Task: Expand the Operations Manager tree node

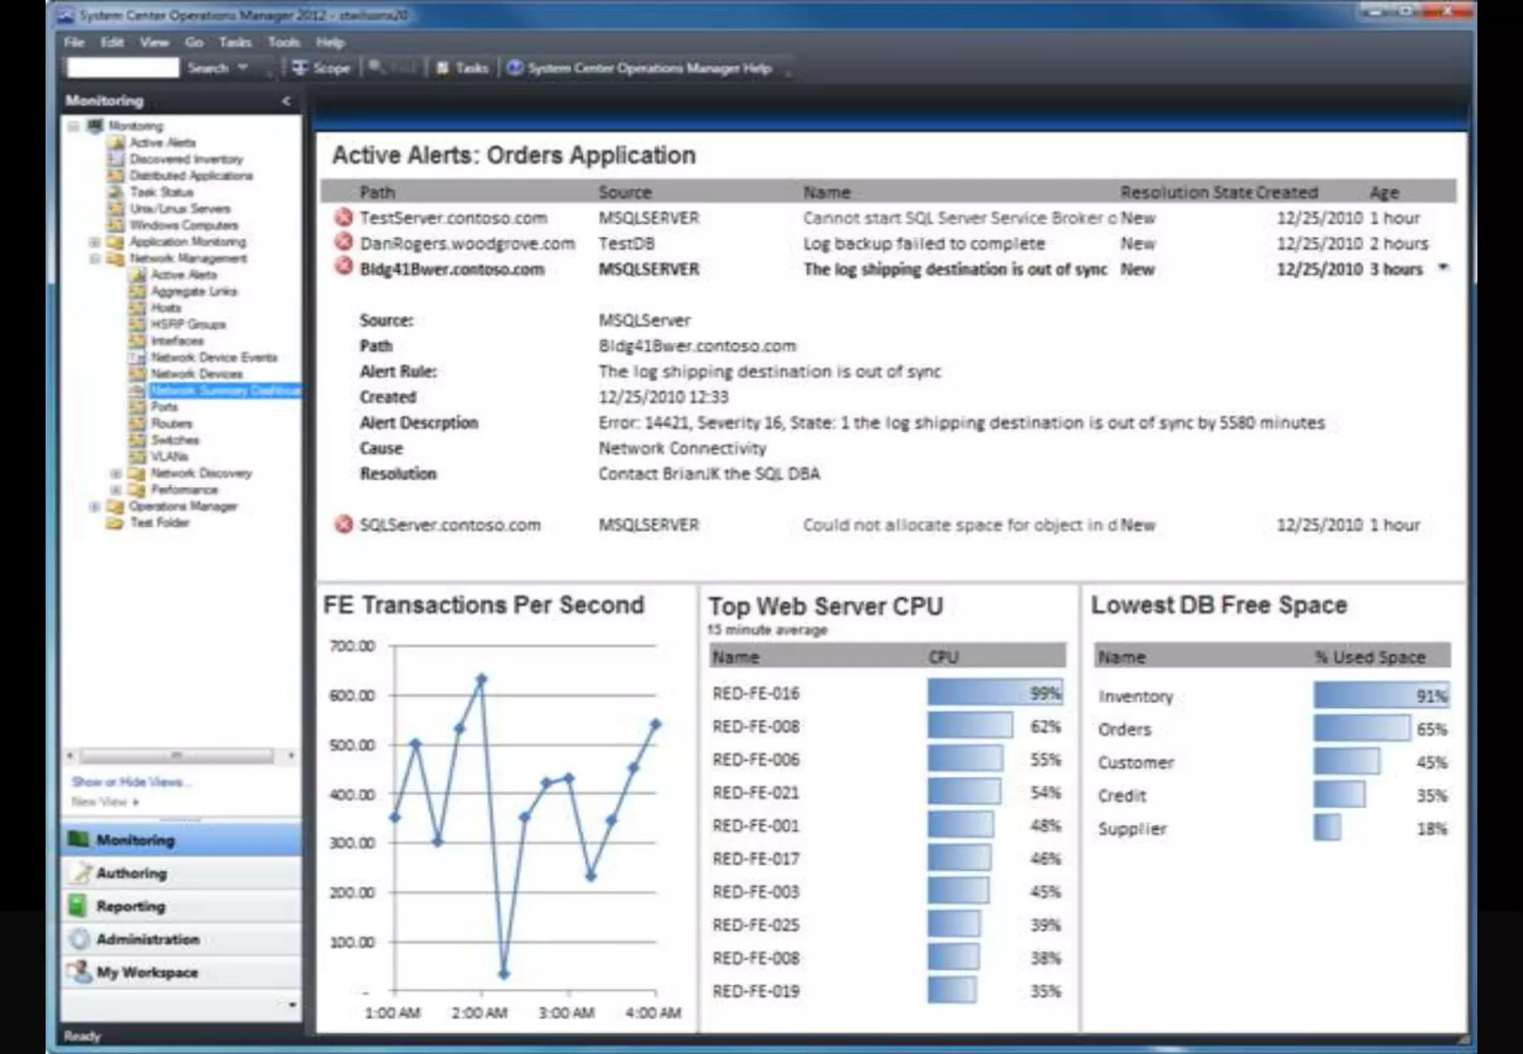Action: [x=95, y=507]
